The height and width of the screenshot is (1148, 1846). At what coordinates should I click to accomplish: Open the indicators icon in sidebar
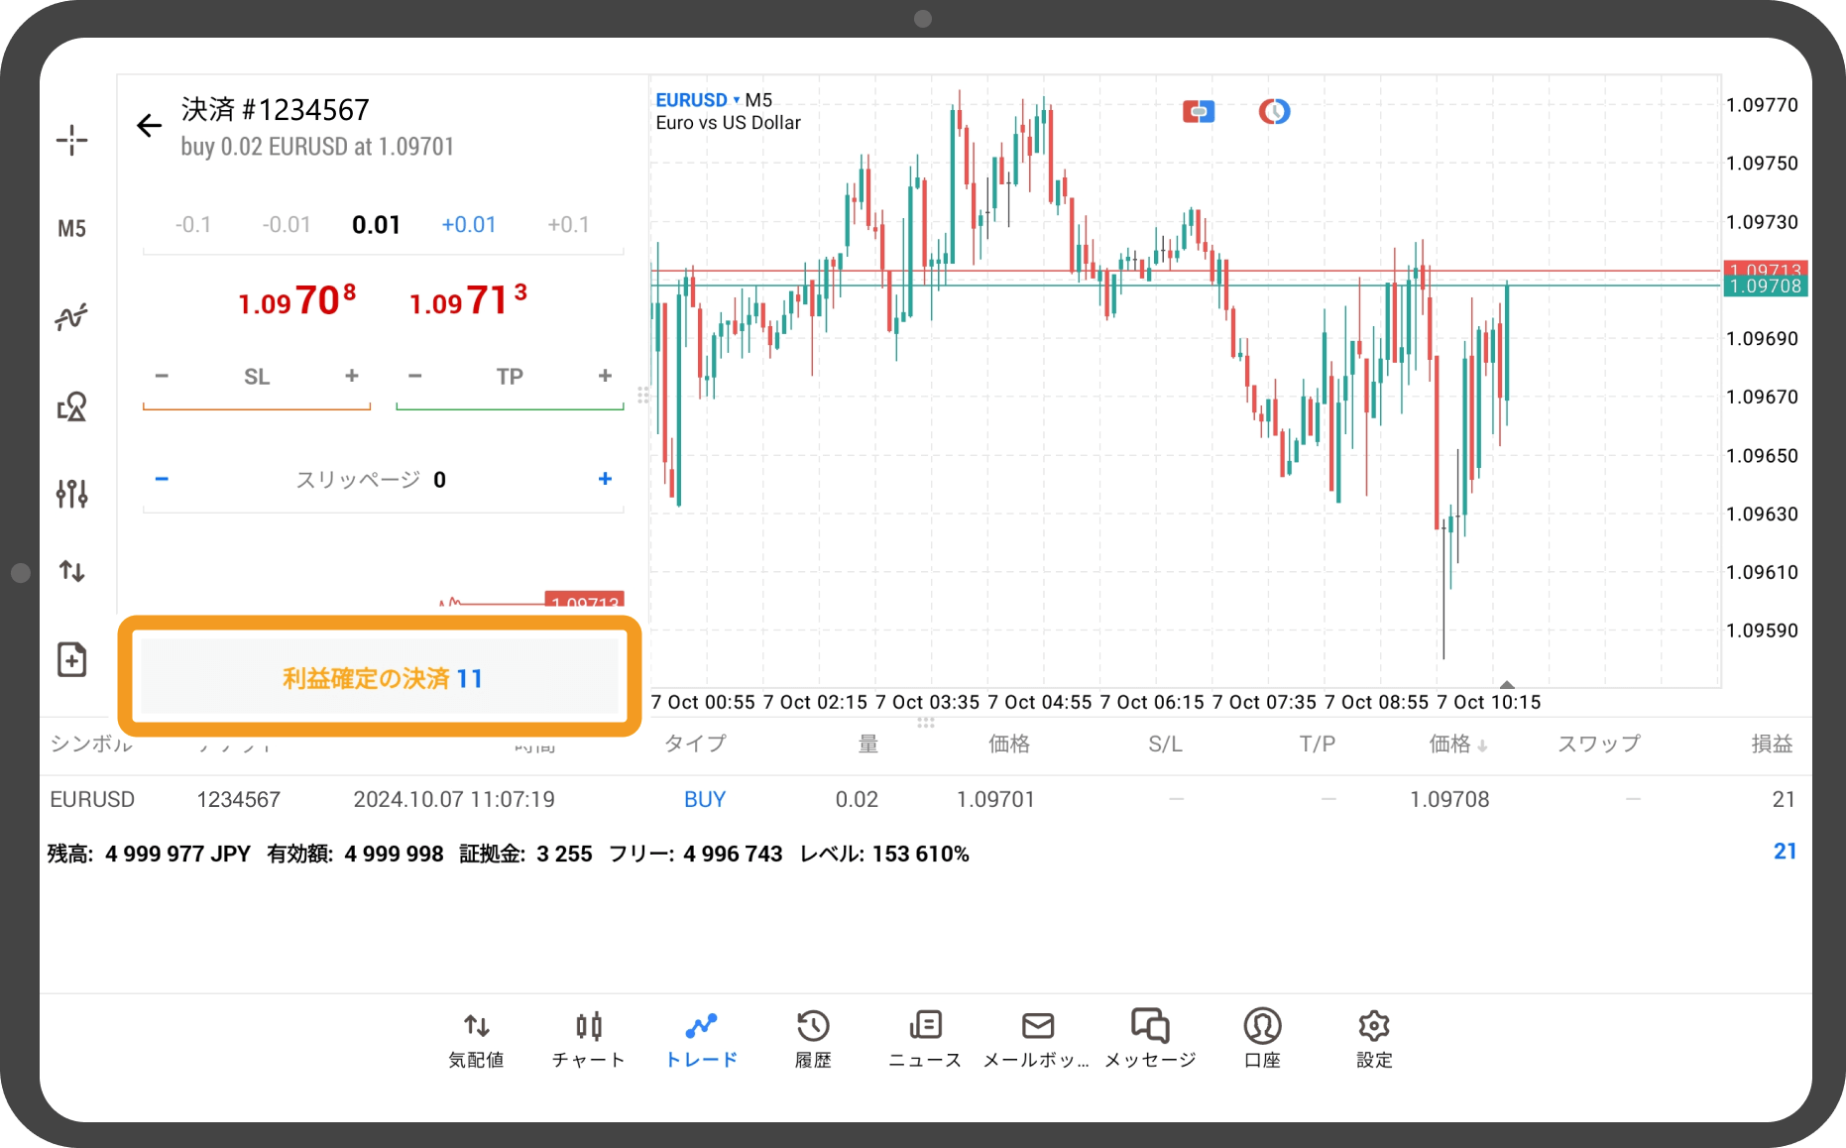[71, 317]
